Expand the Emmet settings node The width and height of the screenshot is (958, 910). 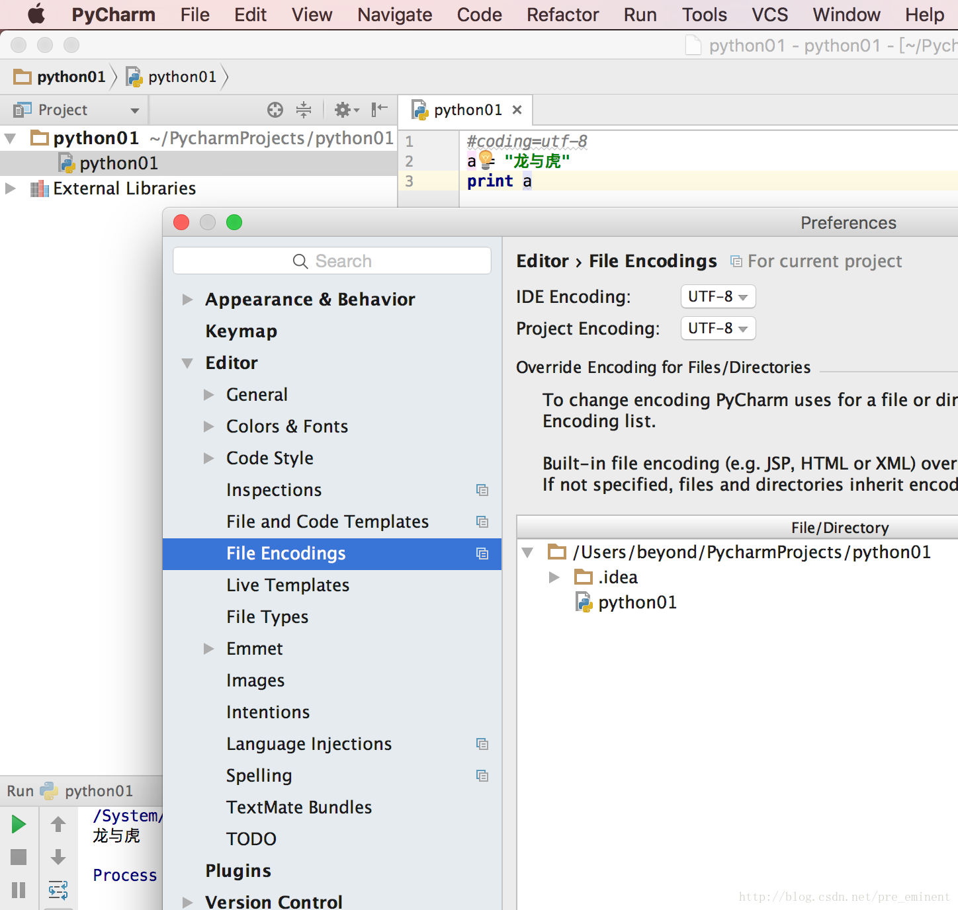(x=209, y=649)
